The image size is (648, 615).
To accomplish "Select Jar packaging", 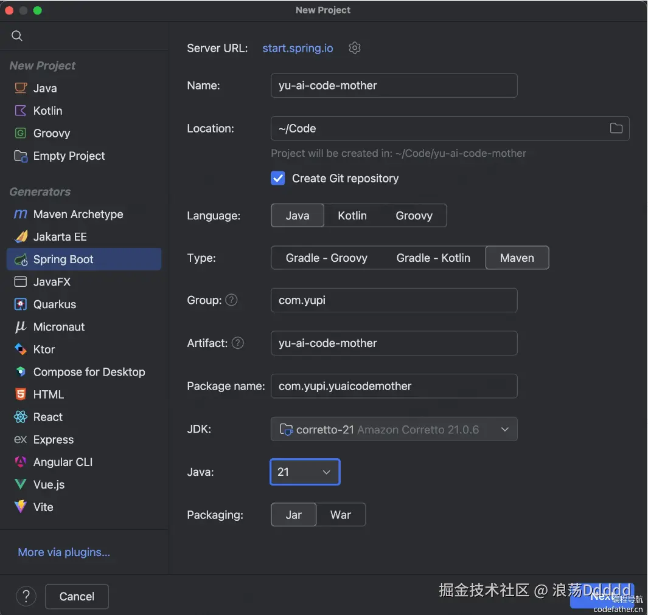I will [293, 515].
